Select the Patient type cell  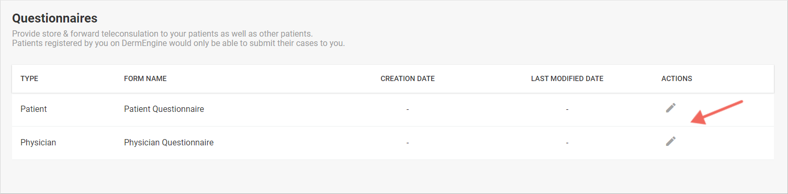[33, 109]
